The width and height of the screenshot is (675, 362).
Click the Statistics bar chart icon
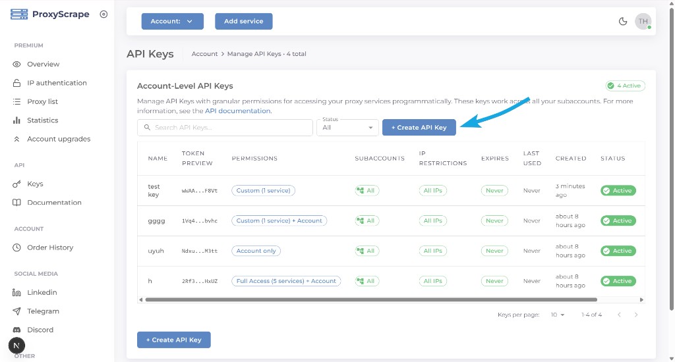[x=16, y=120]
